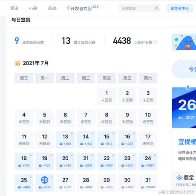This screenshot has height=196, width=196.
Task: Select calendar day 17 未签到
Action: [148, 140]
